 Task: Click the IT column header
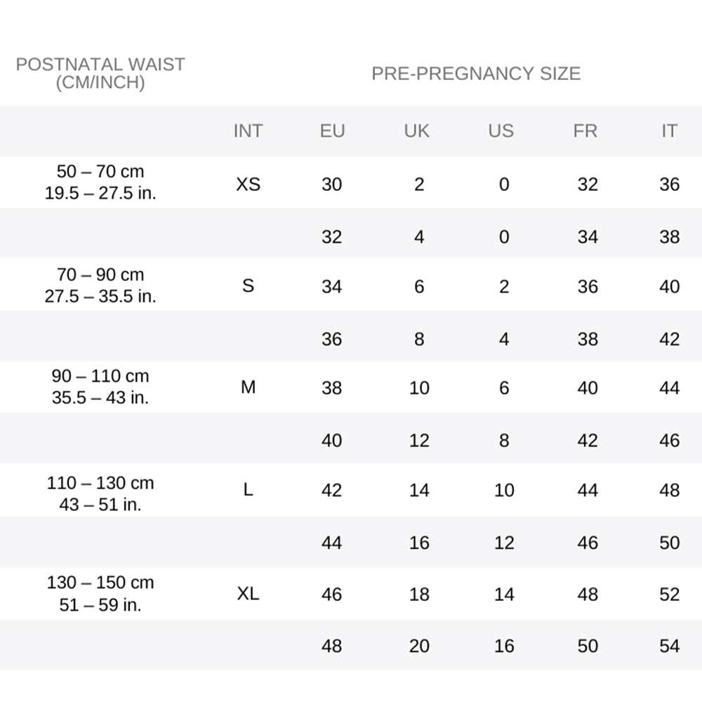[669, 131]
